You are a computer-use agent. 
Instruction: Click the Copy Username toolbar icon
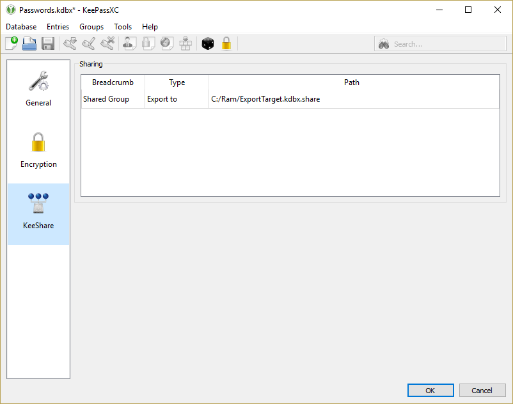click(130, 43)
